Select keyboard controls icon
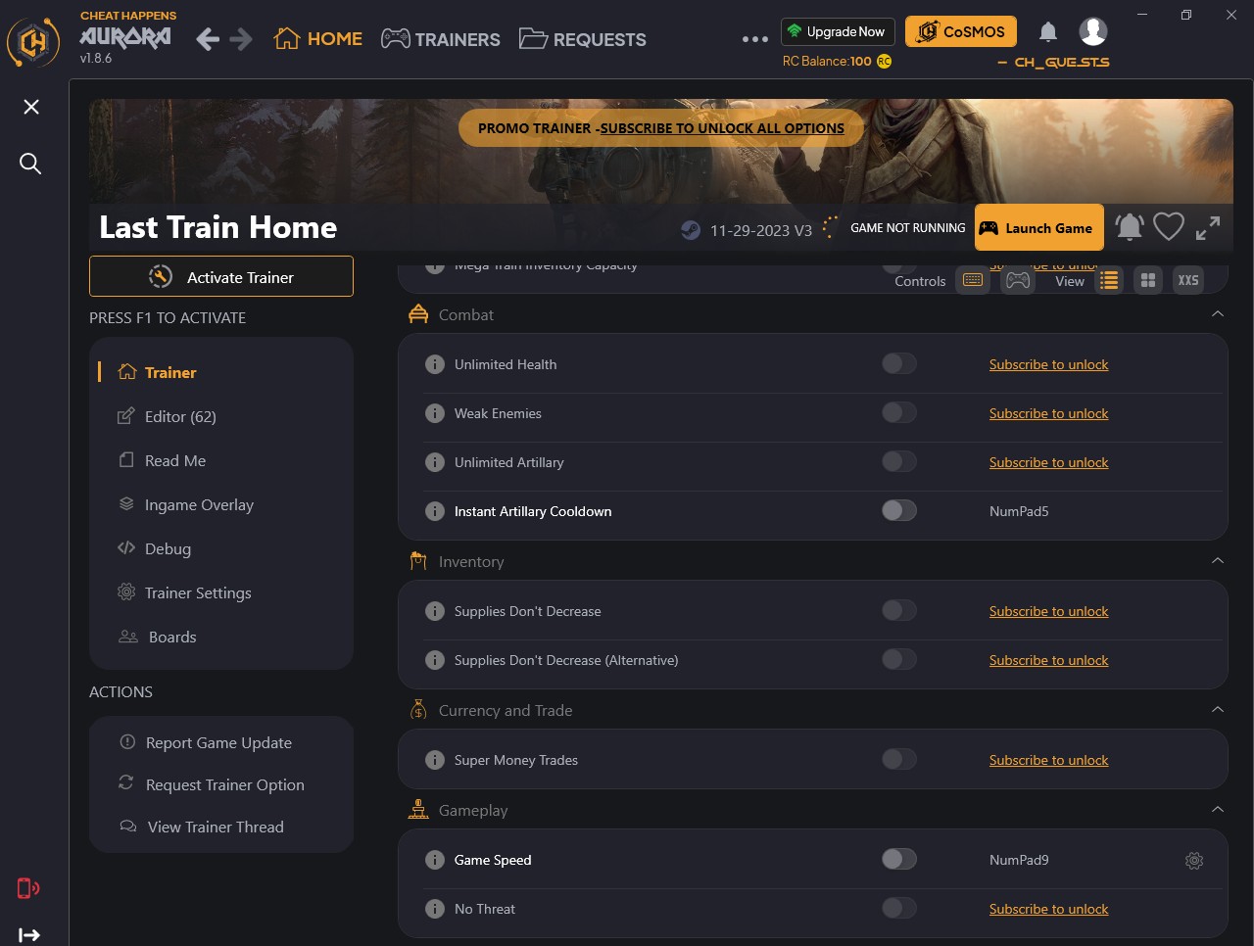The image size is (1254, 946). tap(973, 280)
